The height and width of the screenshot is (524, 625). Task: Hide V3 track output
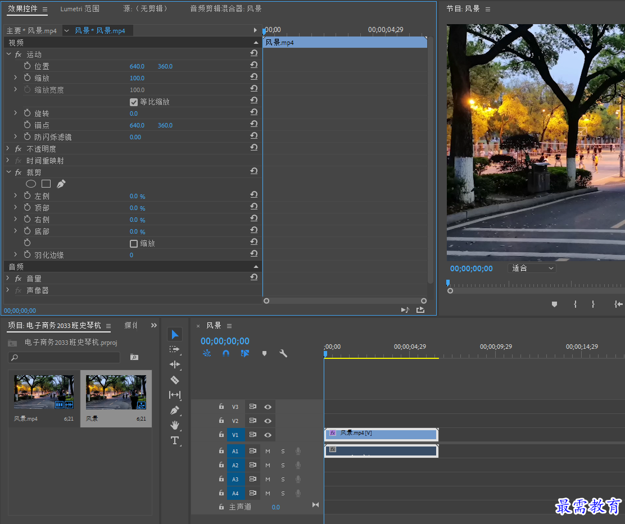(268, 407)
